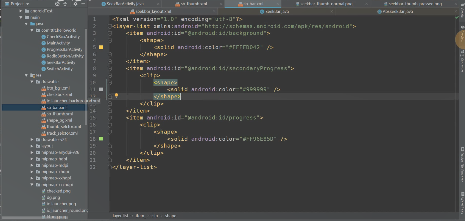Collapse the main folder
The image size is (465, 221).
21,17
